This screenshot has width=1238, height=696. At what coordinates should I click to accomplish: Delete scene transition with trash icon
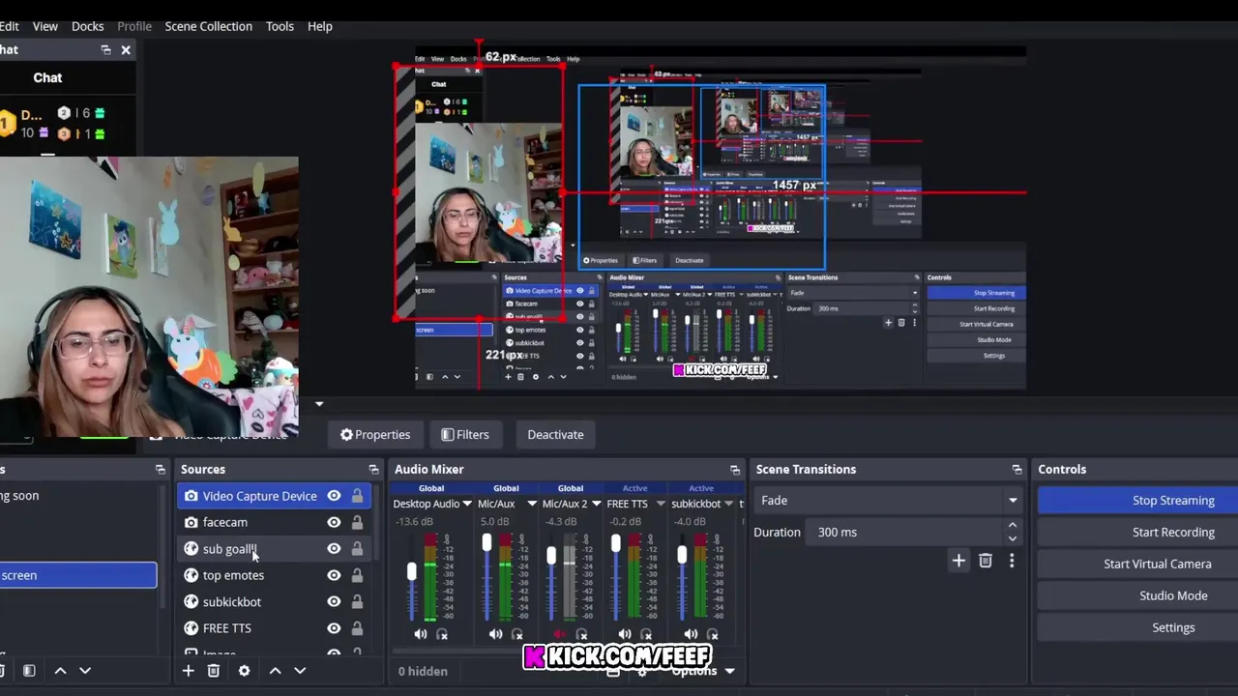tap(986, 561)
